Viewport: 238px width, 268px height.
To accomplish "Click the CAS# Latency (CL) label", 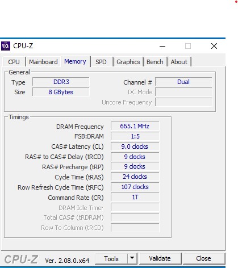I will coord(77,146).
